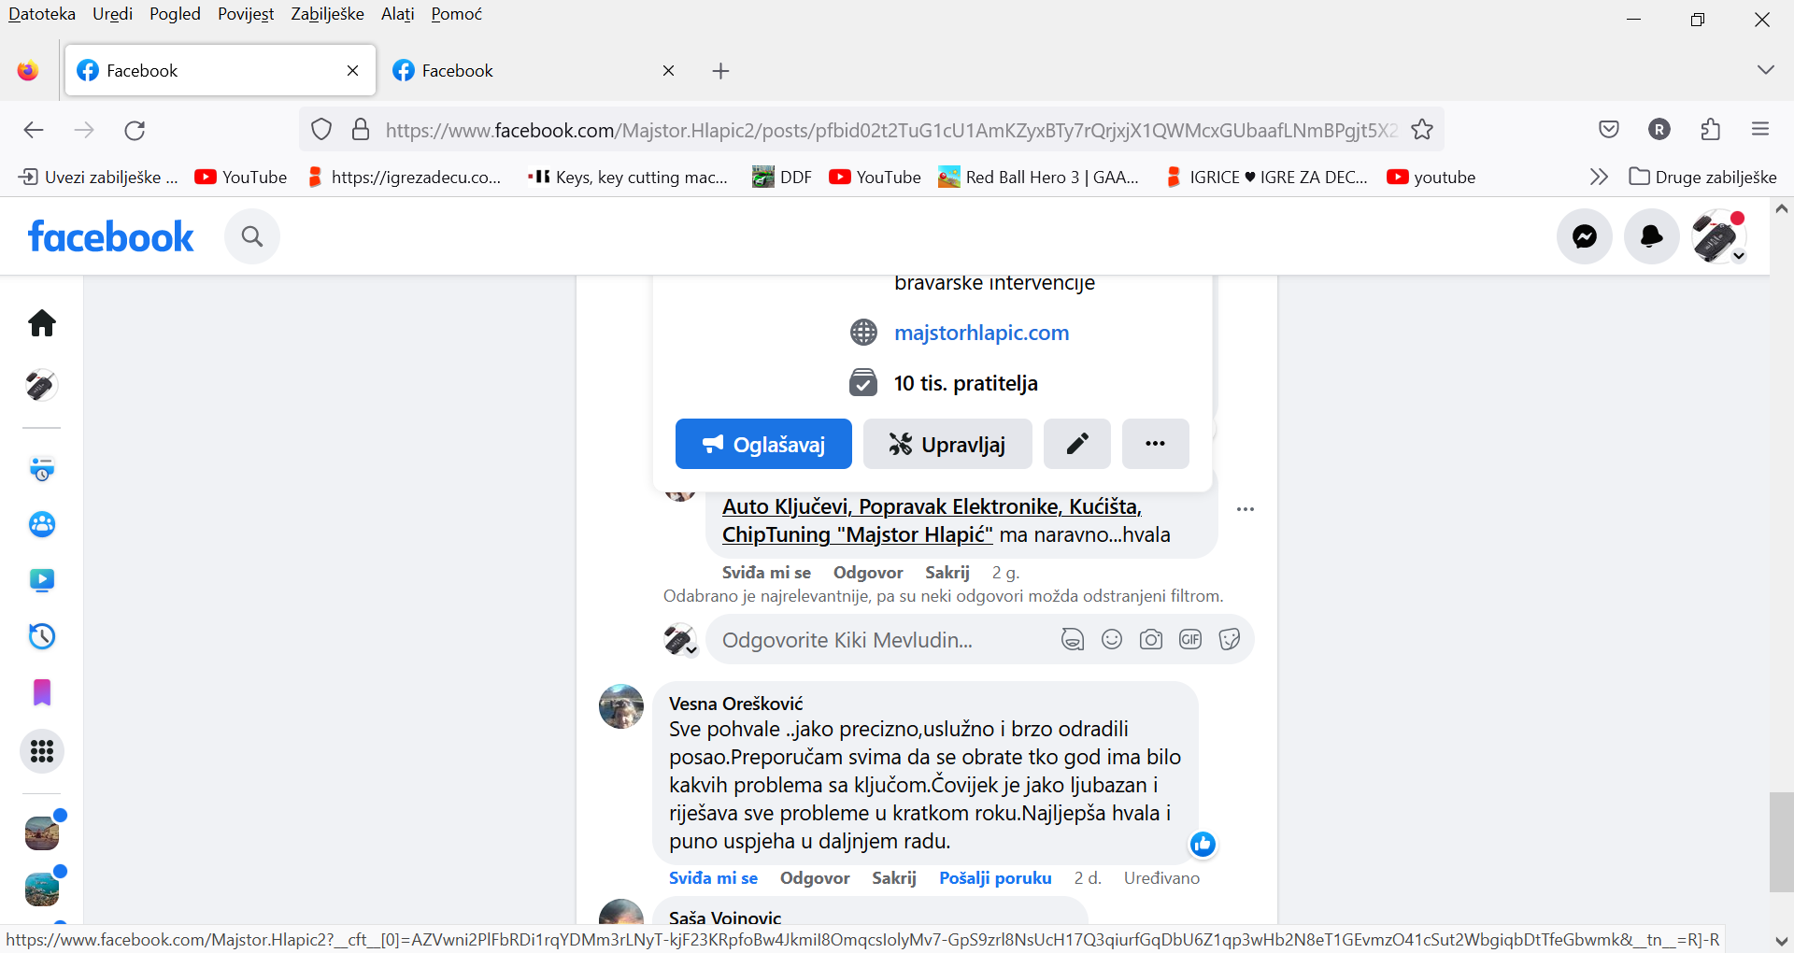The image size is (1794, 953).
Task: Open the Facebook home icon in left sidebar
Action: pos(42,323)
